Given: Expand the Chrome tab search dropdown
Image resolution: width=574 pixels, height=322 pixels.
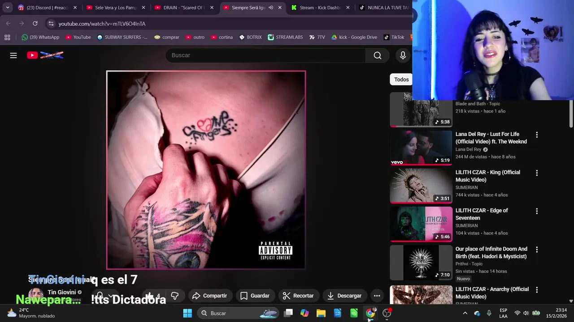Looking at the screenshot, I should (8, 8).
